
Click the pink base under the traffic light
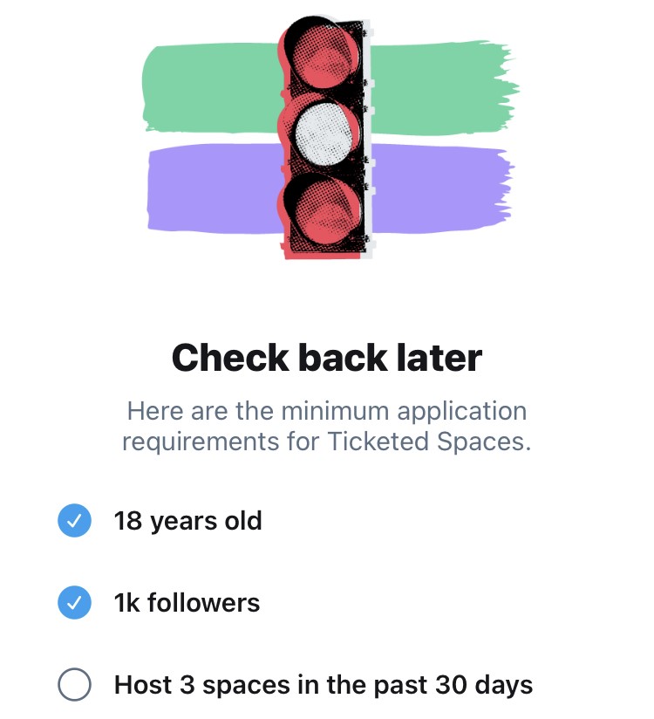coord(324,253)
